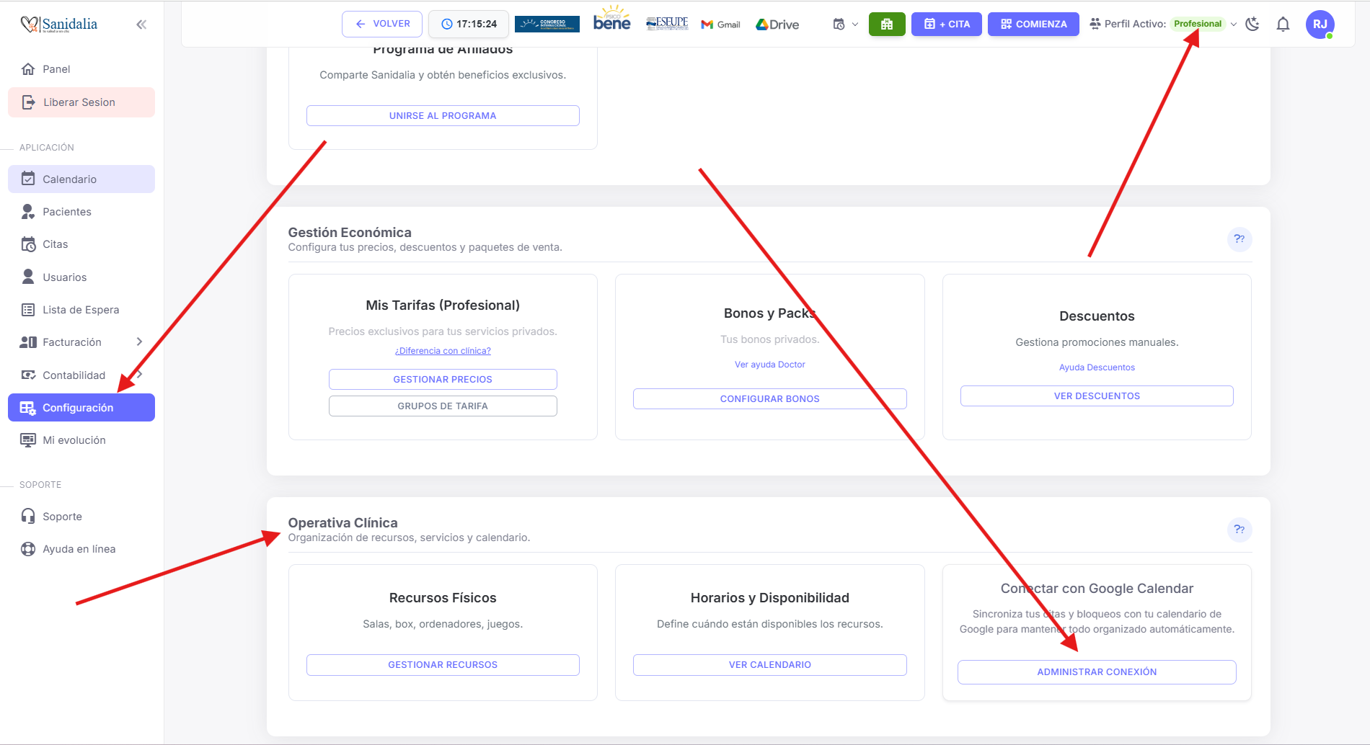Click the Volver back button
The height and width of the screenshot is (745, 1370).
point(382,24)
